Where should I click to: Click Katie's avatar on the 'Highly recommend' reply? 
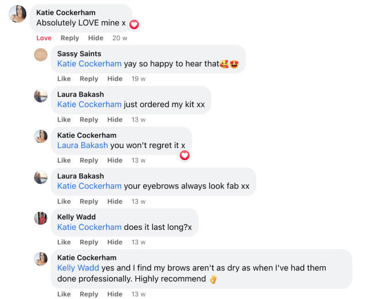point(40,259)
